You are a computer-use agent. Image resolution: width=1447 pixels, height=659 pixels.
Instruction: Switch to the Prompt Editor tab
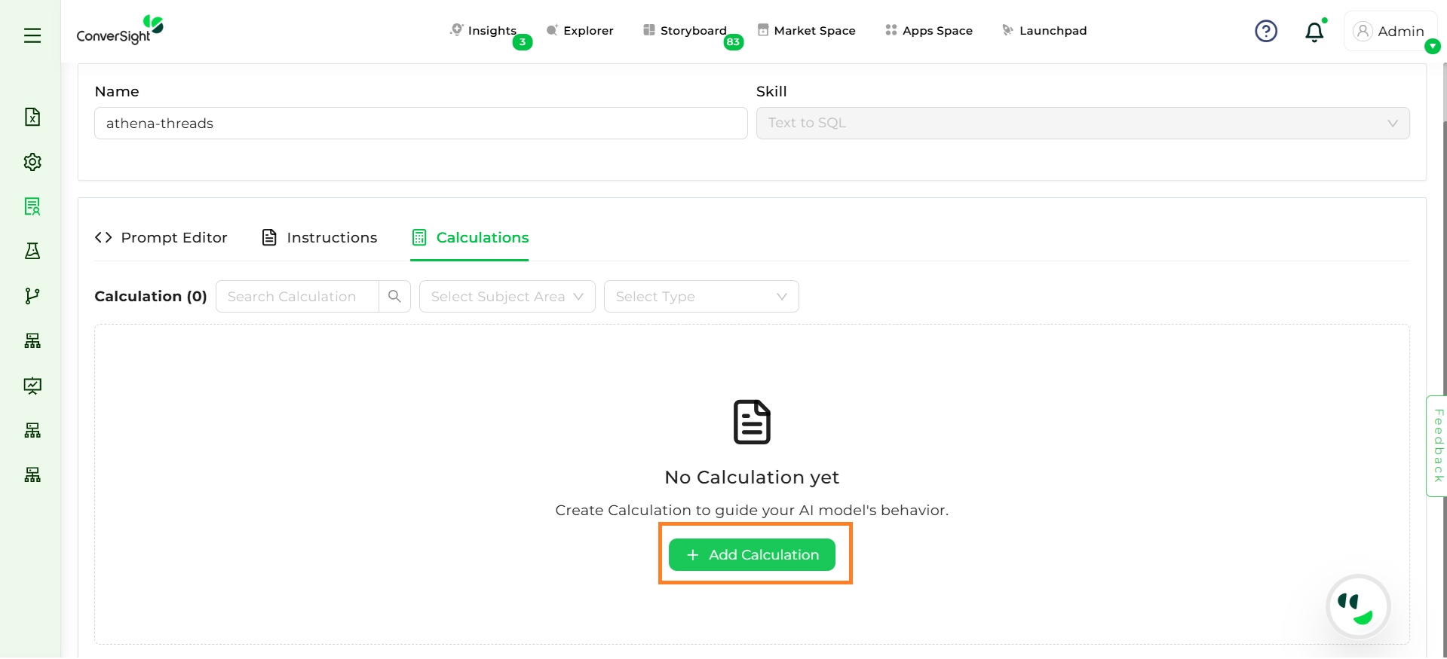161,238
